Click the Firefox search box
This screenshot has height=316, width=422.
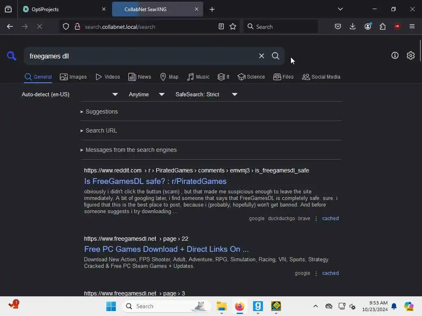(281, 27)
